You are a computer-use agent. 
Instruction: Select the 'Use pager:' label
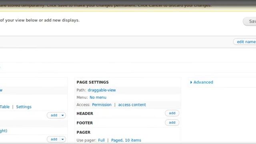pyautogui.click(x=86, y=140)
